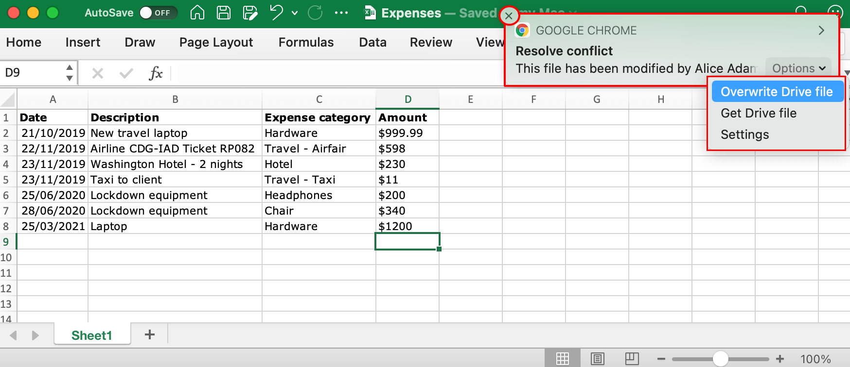Open the Insert ribbon tab
850x367 pixels.
(83, 42)
